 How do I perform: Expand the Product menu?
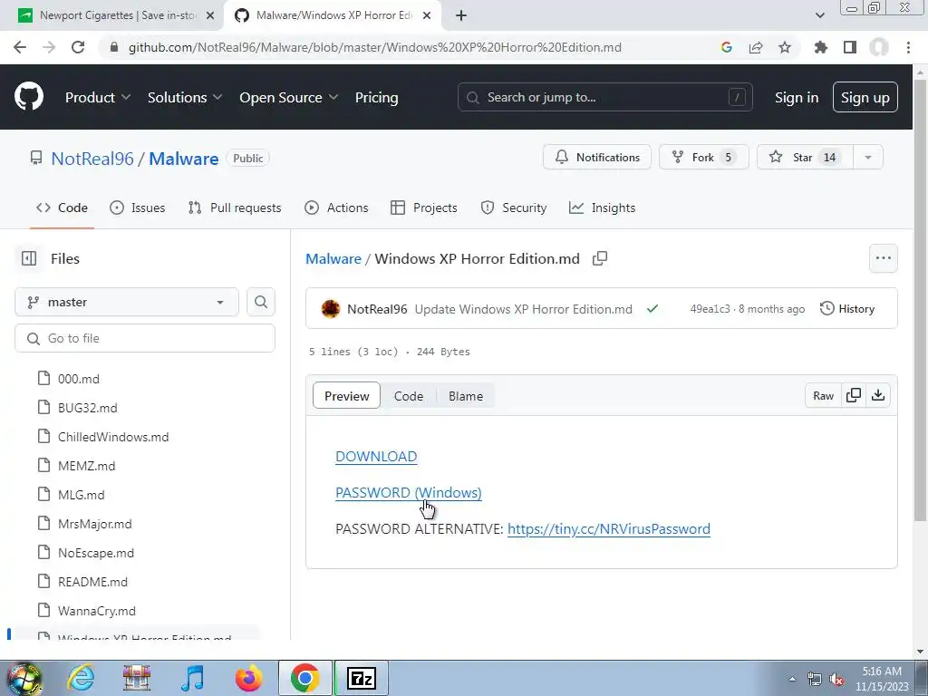pyautogui.click(x=98, y=98)
